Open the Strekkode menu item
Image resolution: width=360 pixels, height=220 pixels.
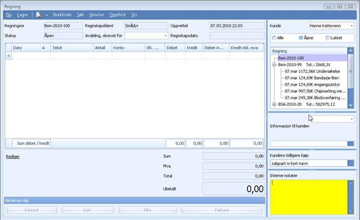(62, 15)
